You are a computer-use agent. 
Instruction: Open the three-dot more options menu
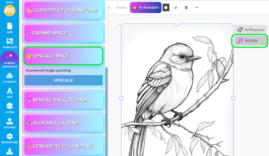pyautogui.click(x=197, y=7)
